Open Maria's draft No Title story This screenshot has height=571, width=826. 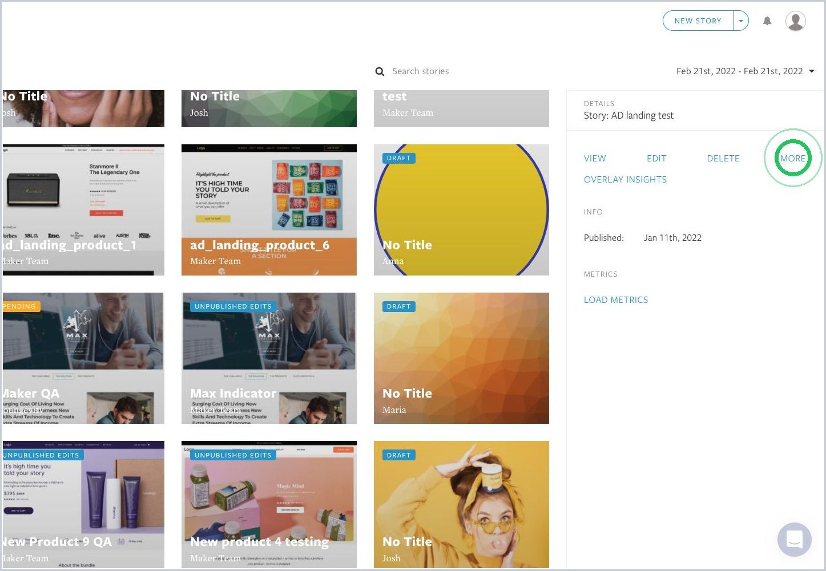461,358
